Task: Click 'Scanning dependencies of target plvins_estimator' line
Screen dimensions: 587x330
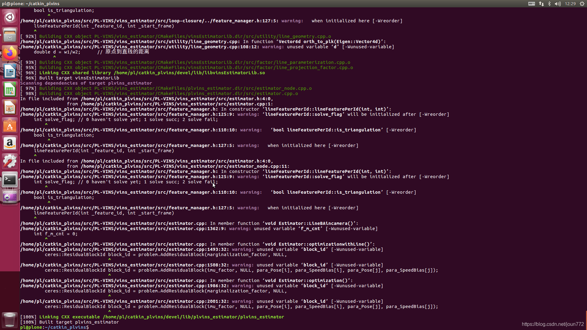Action: click(x=86, y=83)
